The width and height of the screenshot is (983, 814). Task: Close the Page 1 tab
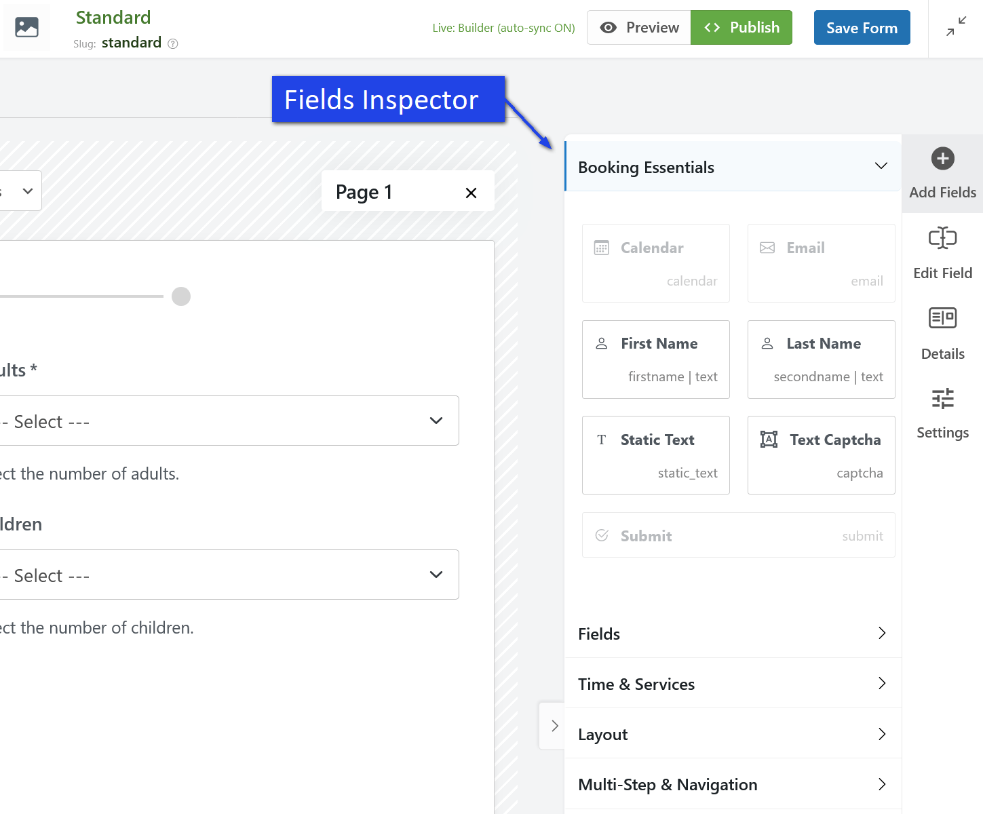[x=471, y=193]
